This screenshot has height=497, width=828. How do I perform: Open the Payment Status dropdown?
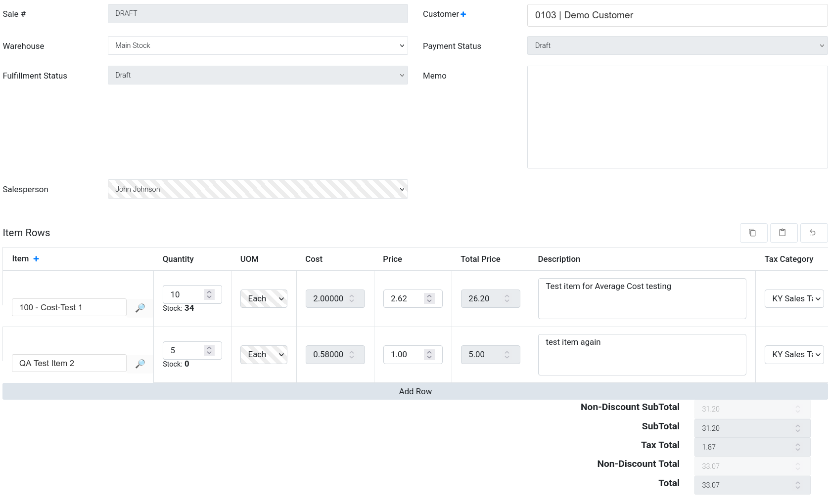pyautogui.click(x=676, y=45)
